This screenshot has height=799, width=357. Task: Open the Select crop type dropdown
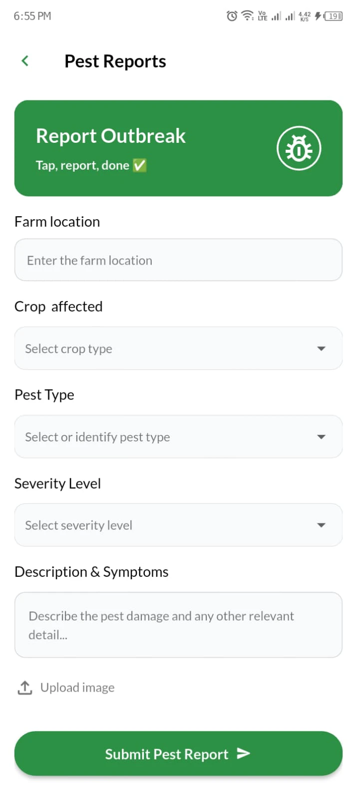178,348
